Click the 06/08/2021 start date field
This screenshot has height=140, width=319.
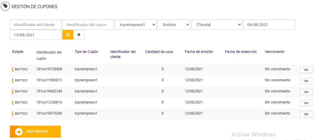pos(269,25)
